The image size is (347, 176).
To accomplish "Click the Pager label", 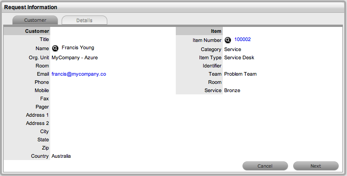I will pos(42,107).
